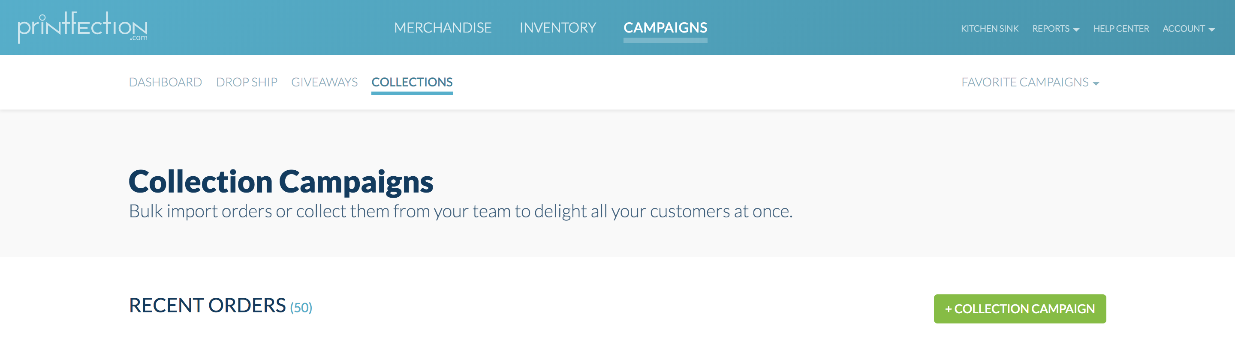Click the caret arrow beside Favorite Campaigns

click(x=1096, y=84)
